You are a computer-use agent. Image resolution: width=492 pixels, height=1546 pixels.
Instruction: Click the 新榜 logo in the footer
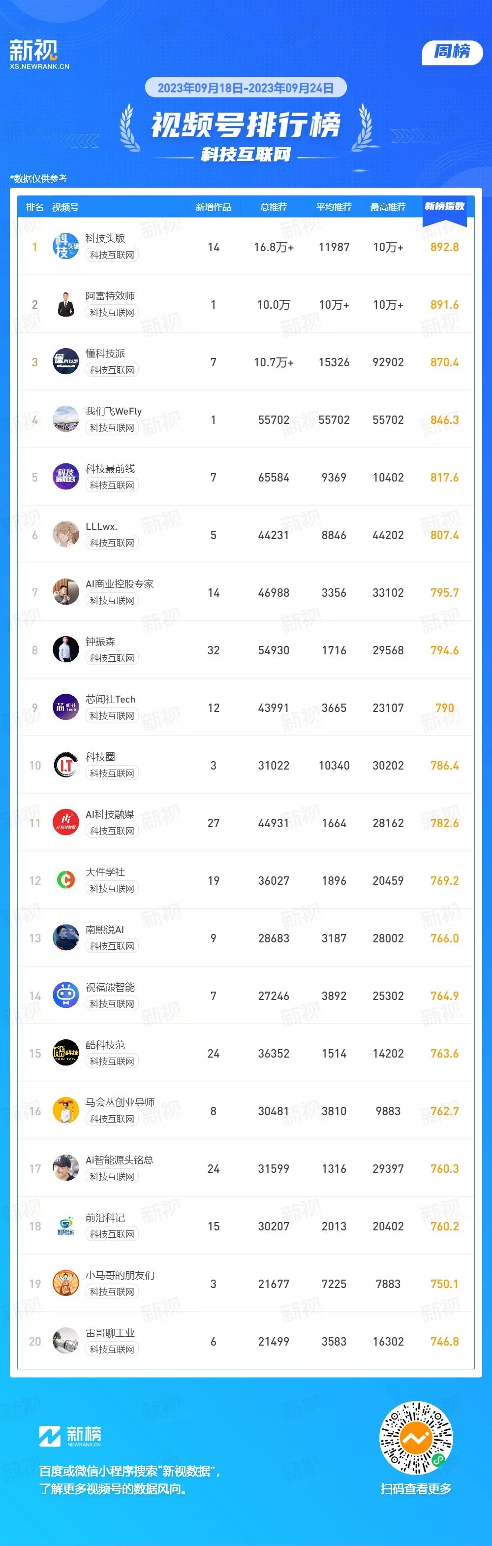(x=70, y=1436)
